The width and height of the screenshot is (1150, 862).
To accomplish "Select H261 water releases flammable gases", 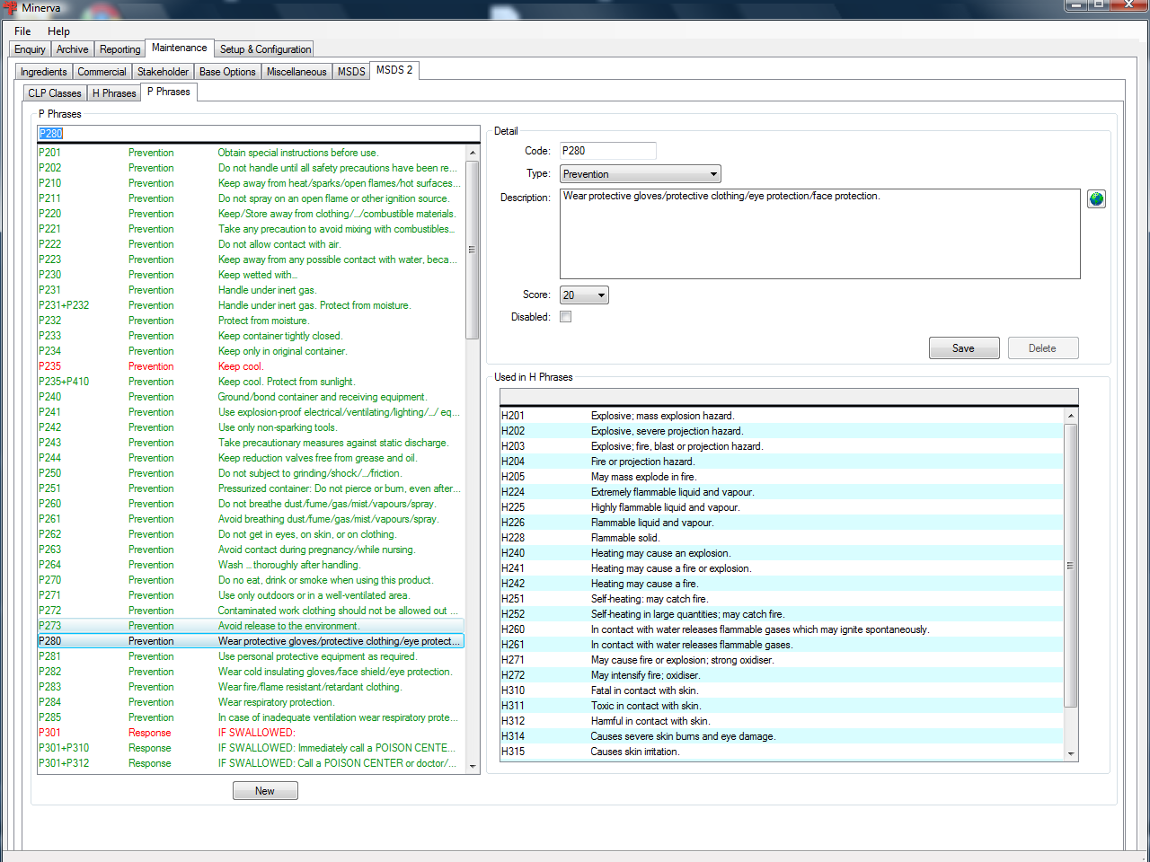I will pos(782,645).
